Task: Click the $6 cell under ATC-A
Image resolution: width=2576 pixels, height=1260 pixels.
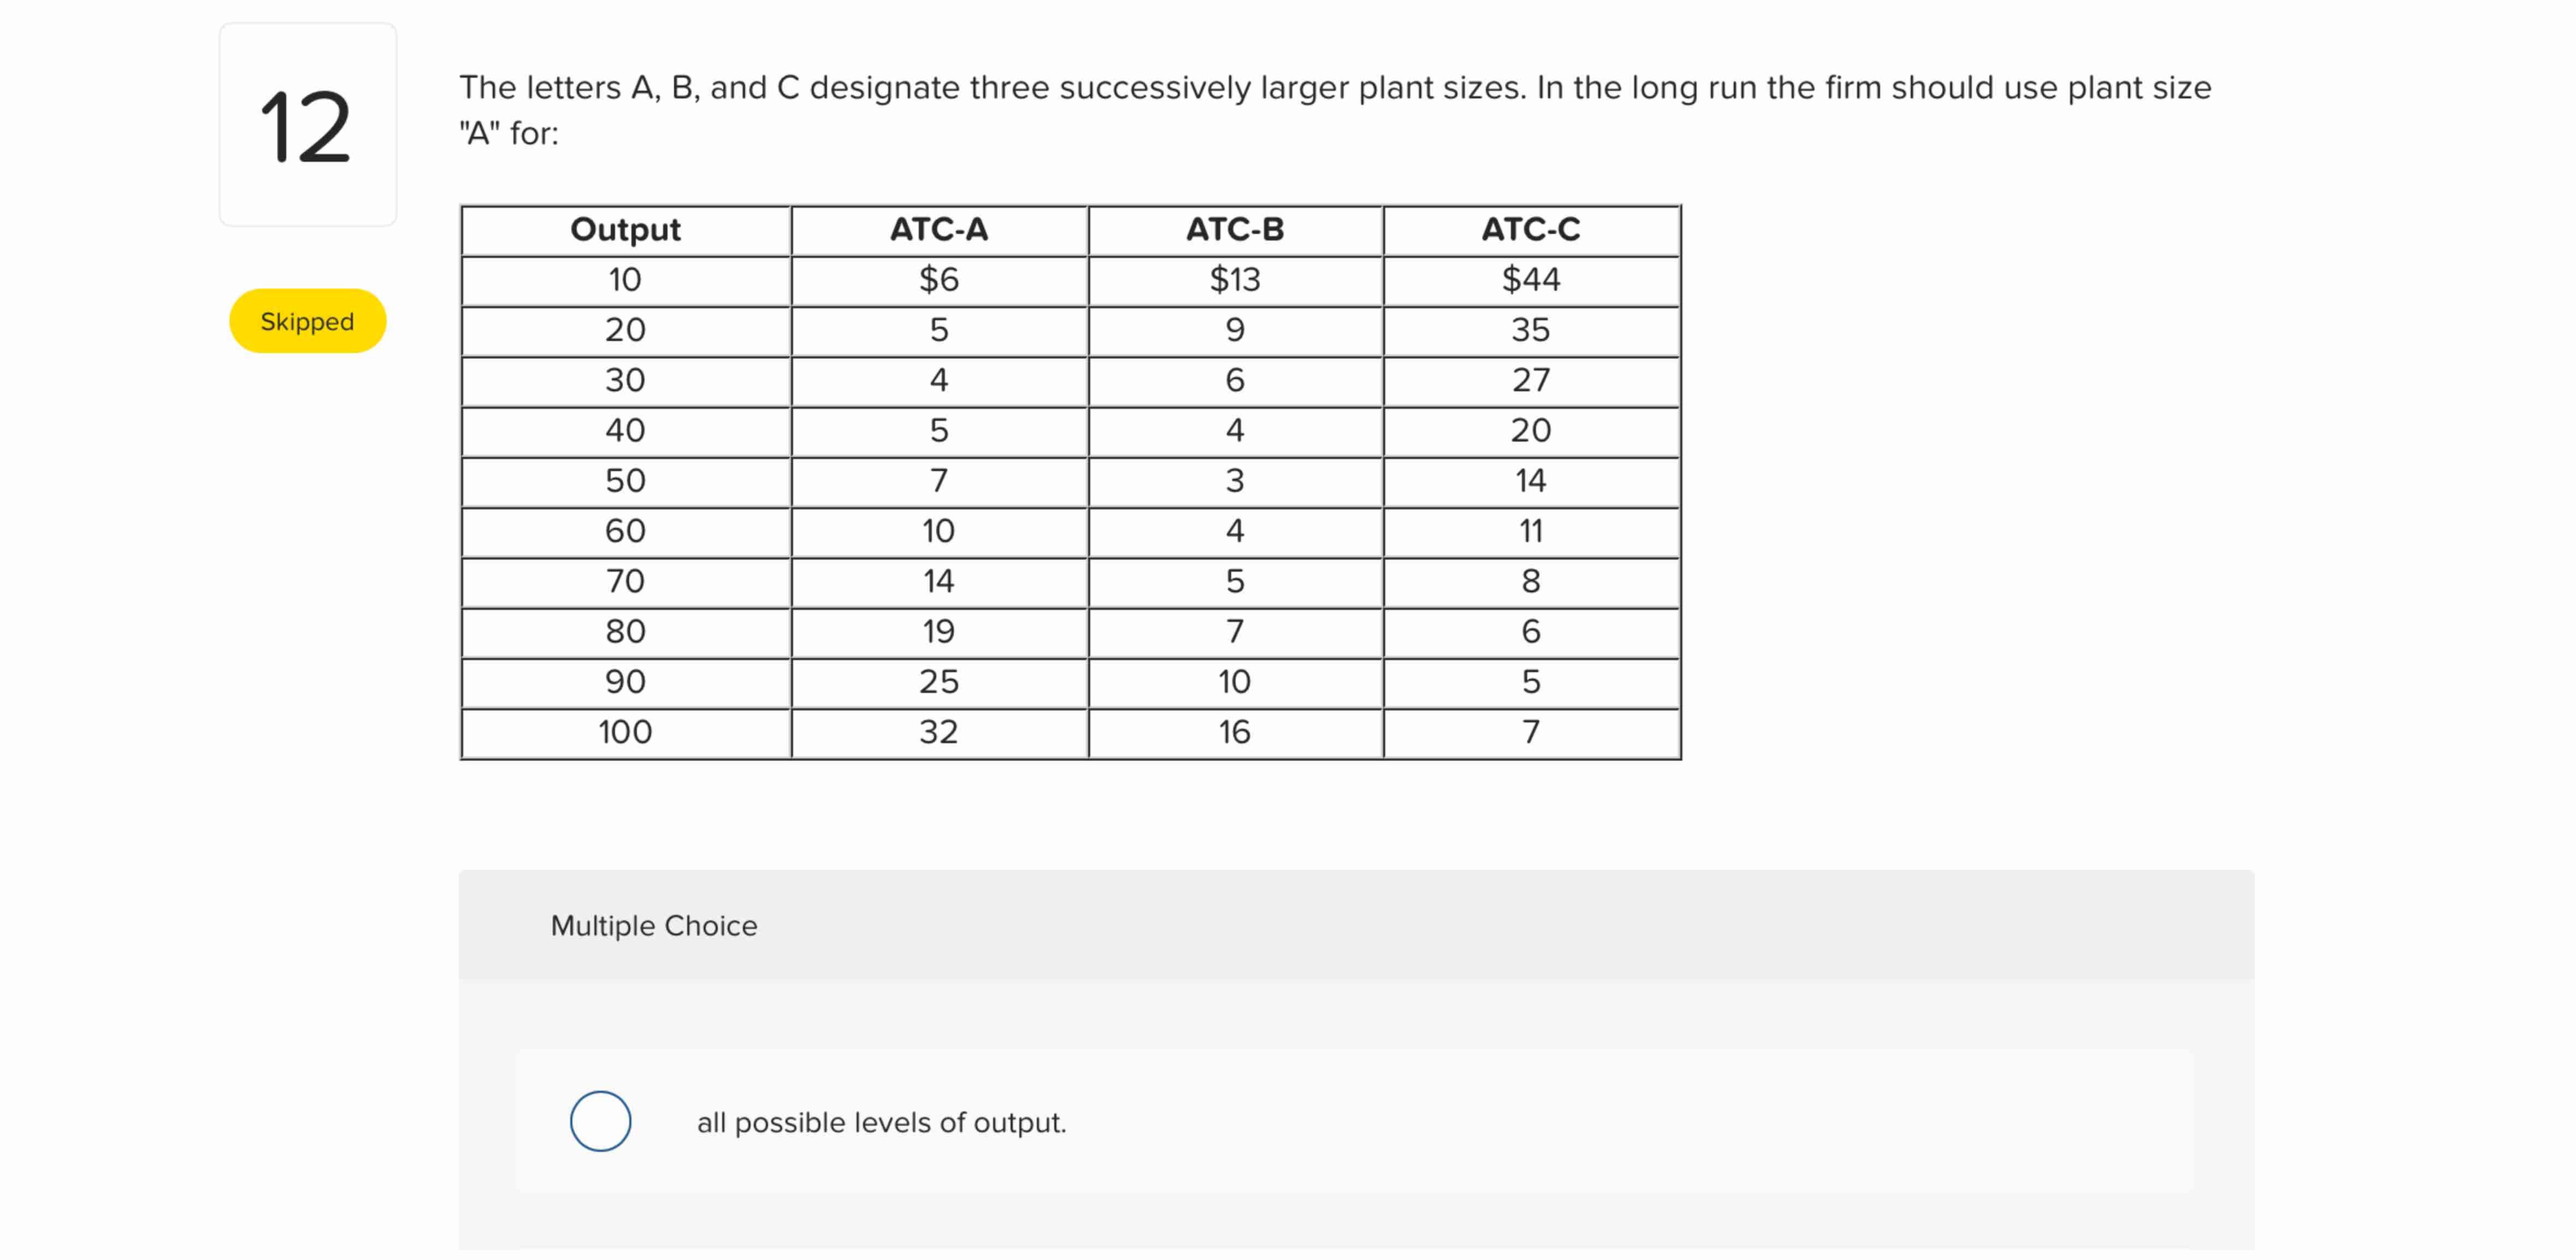Action: pyautogui.click(x=938, y=280)
